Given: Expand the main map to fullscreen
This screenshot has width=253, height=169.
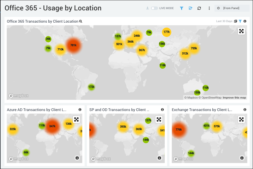Looking at the screenshot, I should point(241,31).
